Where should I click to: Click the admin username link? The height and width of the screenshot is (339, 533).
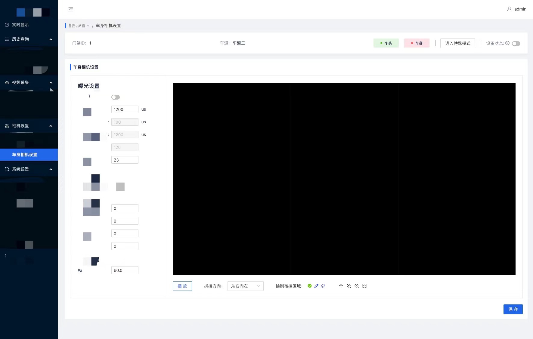pos(520,9)
